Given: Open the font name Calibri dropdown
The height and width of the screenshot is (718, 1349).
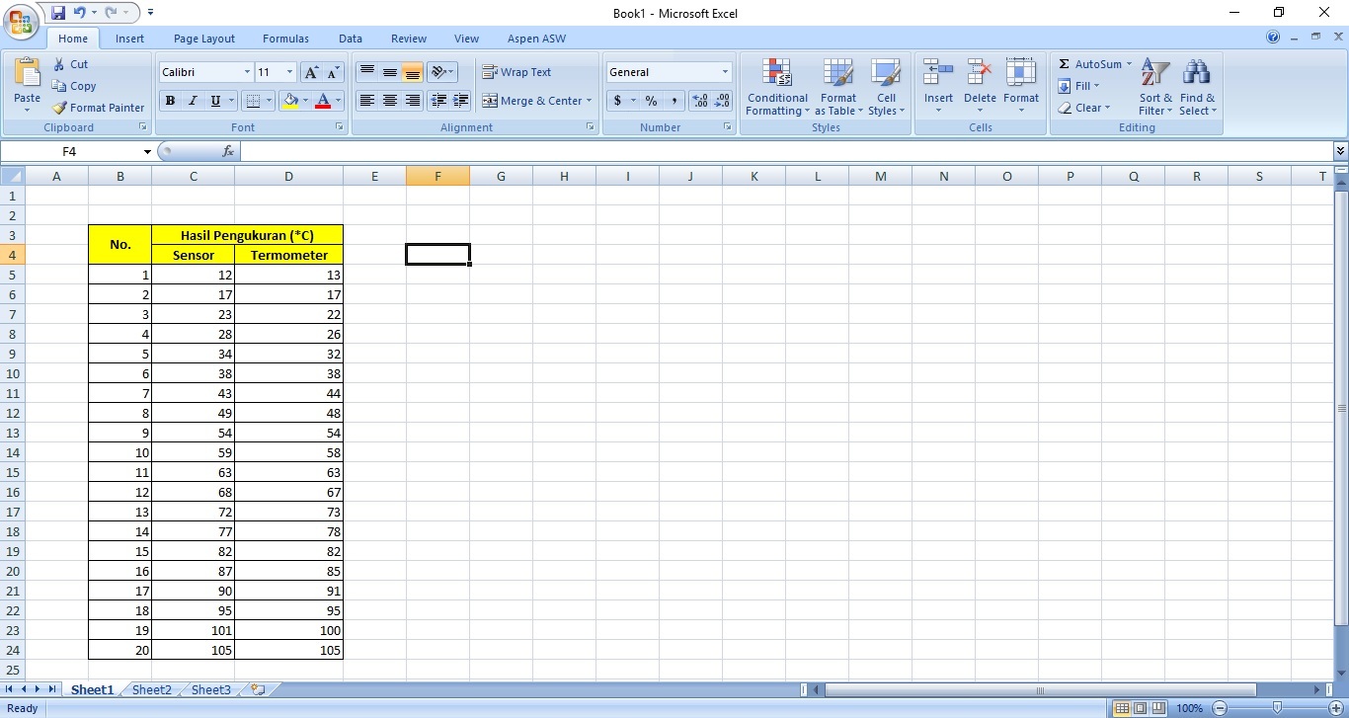Looking at the screenshot, I should coord(247,72).
